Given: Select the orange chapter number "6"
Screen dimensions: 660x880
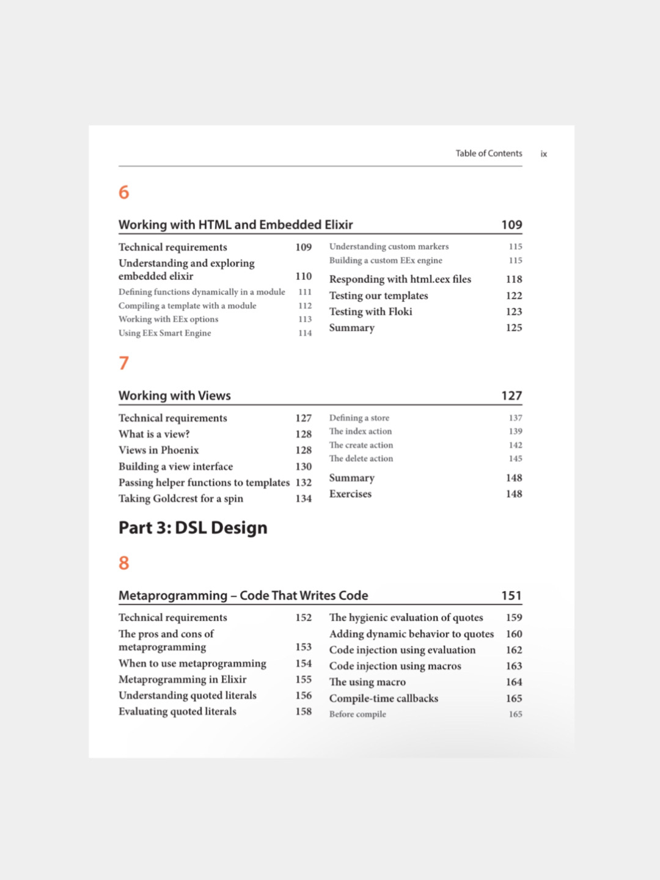Looking at the screenshot, I should pyautogui.click(x=123, y=193).
